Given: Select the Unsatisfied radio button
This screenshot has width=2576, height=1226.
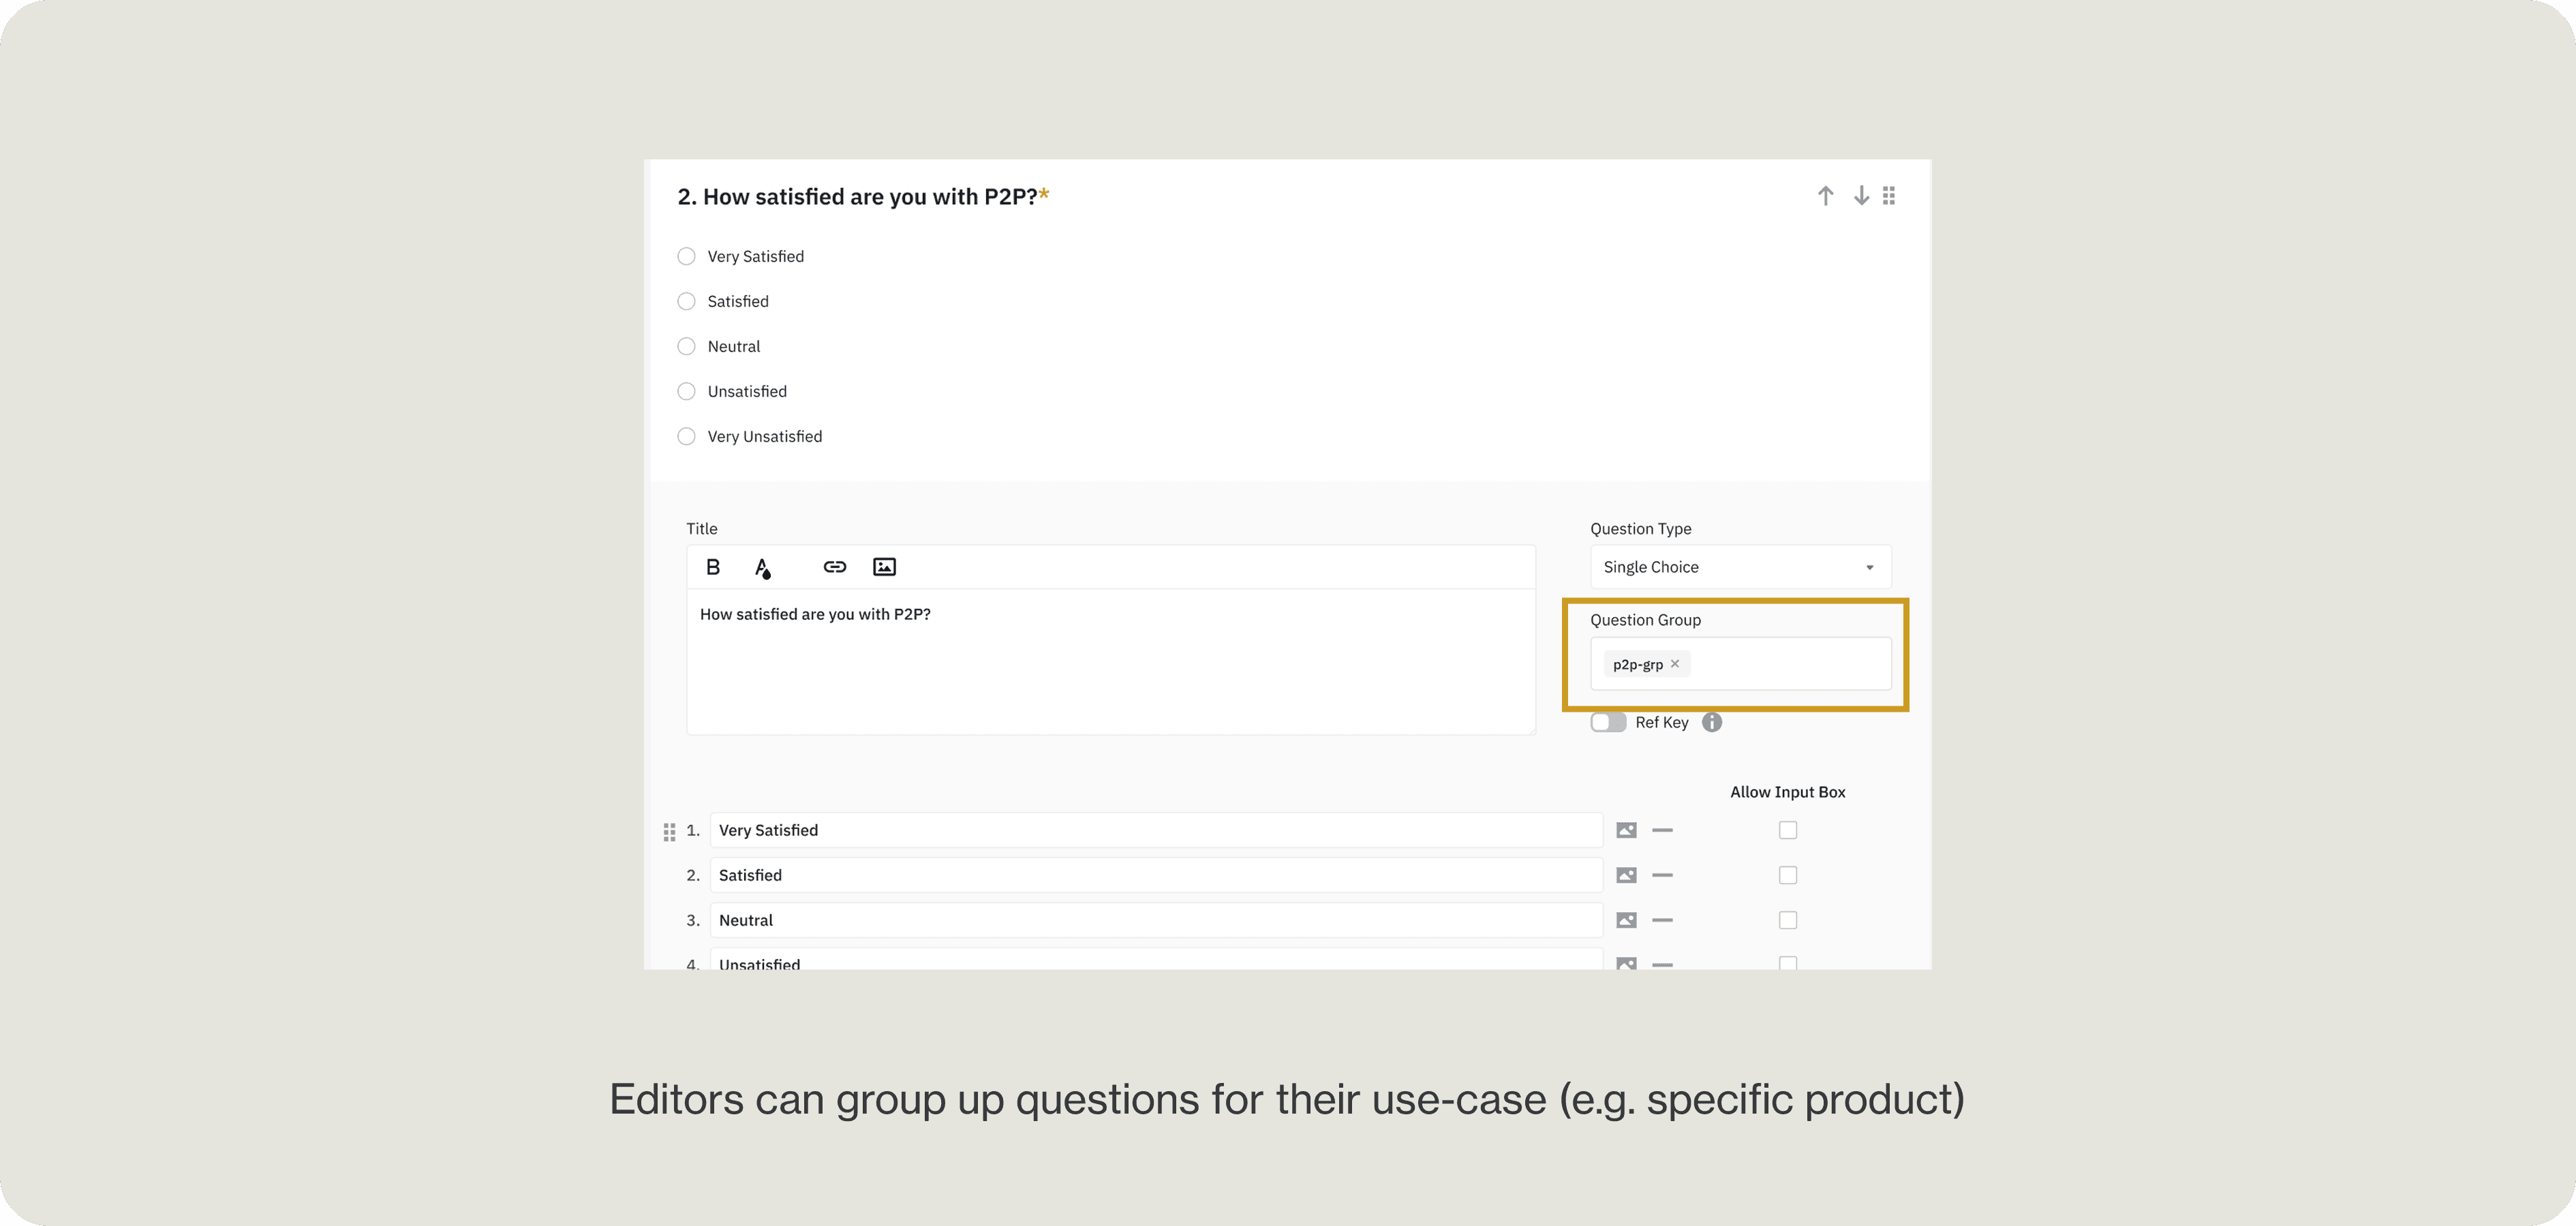Looking at the screenshot, I should point(686,392).
